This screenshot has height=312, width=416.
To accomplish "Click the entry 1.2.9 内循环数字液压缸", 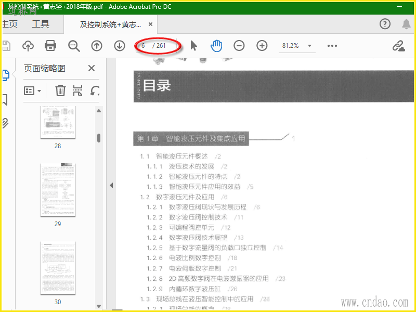I will click(x=192, y=289).
